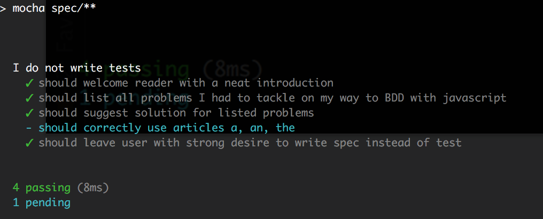Click the checkmark next to "should list all problems"

click(30, 98)
